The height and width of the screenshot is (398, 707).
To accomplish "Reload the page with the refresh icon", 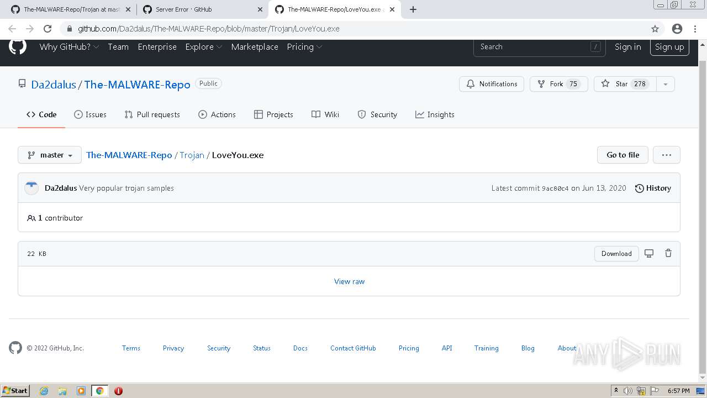I will (48, 29).
